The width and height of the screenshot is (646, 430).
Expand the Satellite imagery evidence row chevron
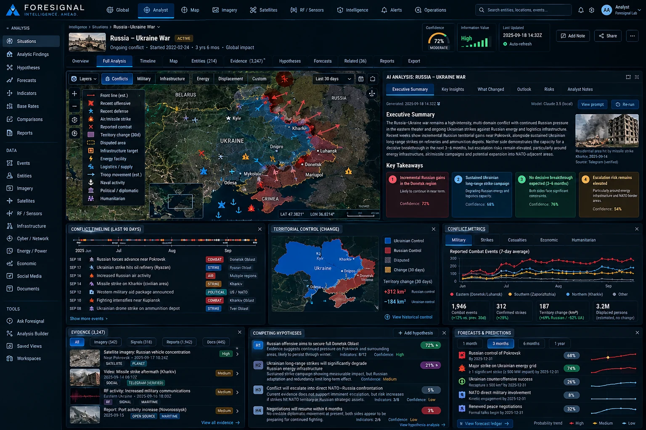coord(238,354)
